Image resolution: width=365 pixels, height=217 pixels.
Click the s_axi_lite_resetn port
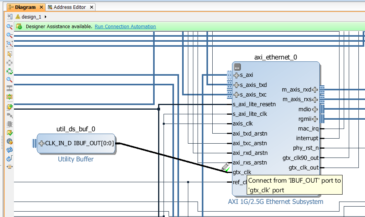pos(254,104)
